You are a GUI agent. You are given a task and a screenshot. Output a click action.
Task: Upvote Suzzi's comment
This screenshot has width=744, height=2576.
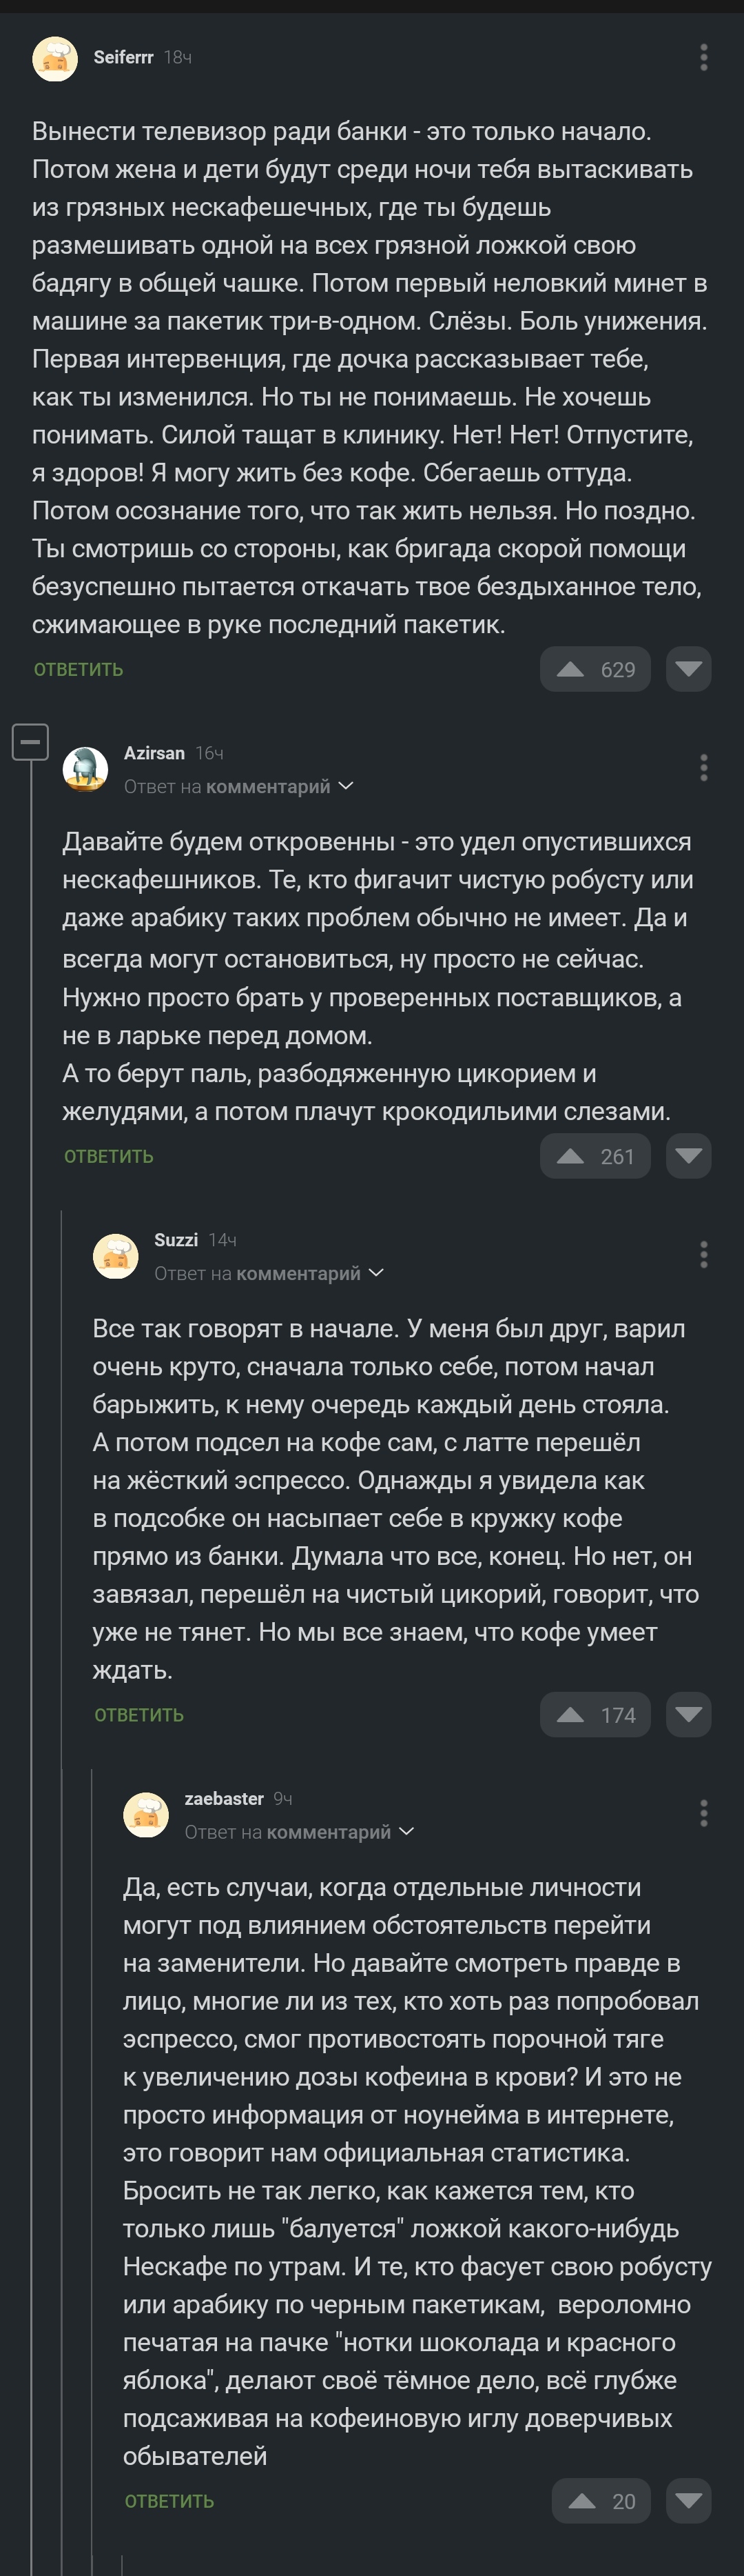571,1715
